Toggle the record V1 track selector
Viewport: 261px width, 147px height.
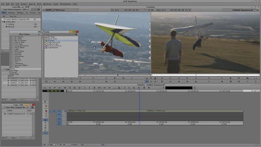click(60, 111)
